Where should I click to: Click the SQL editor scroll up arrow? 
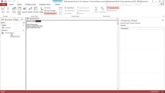[x=118, y=21]
